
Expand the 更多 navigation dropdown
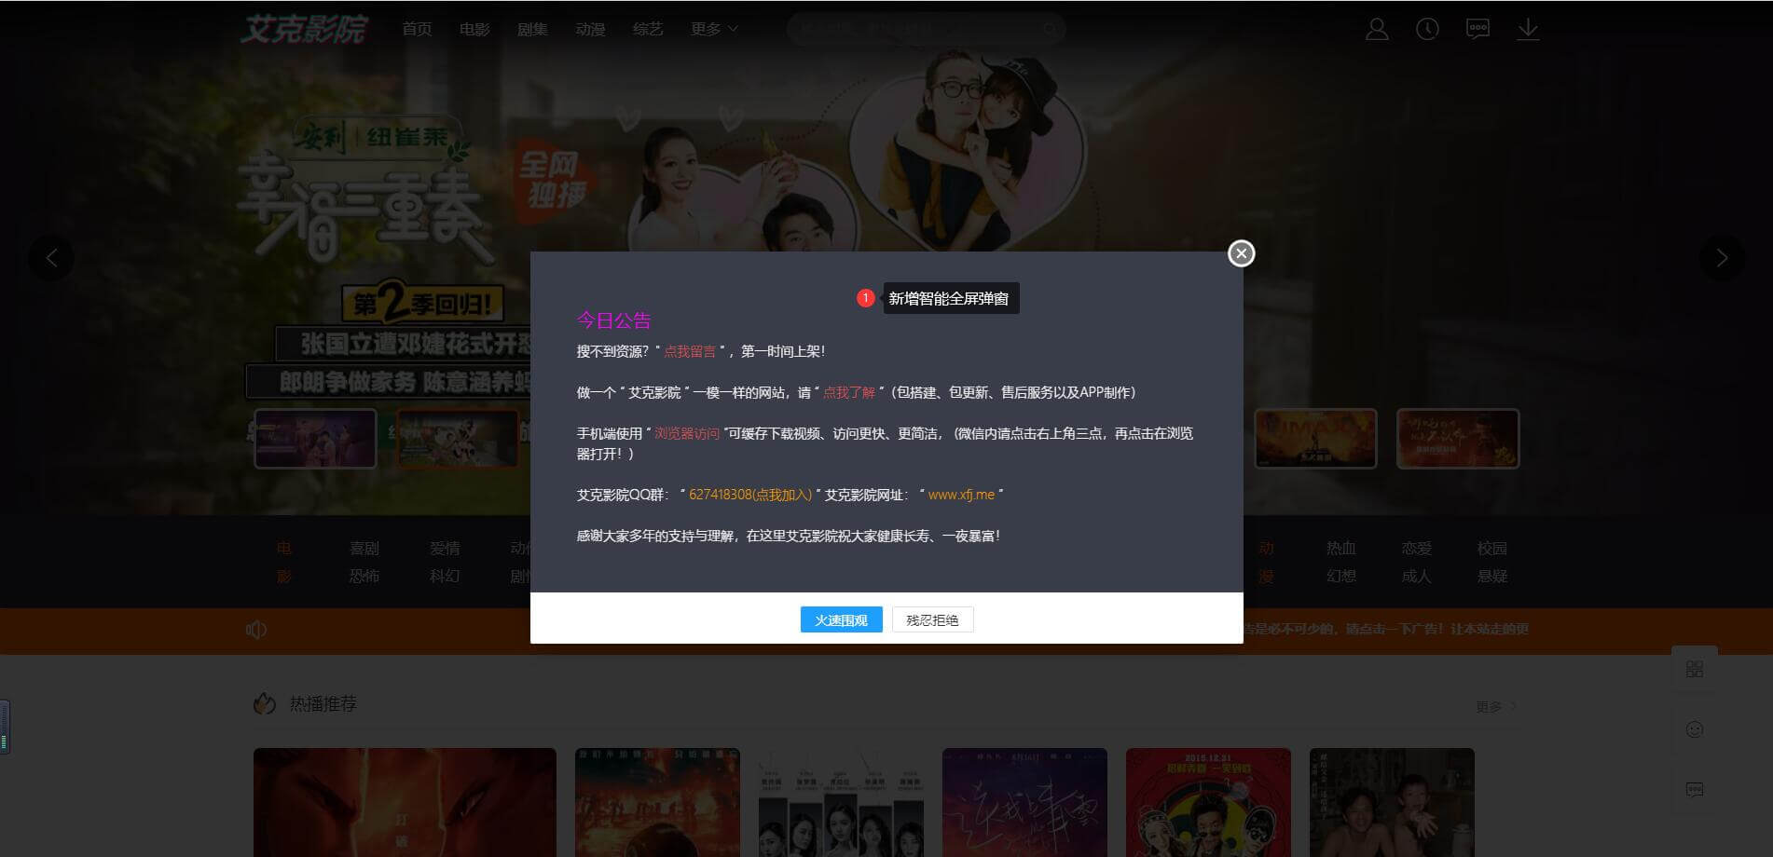tap(714, 29)
